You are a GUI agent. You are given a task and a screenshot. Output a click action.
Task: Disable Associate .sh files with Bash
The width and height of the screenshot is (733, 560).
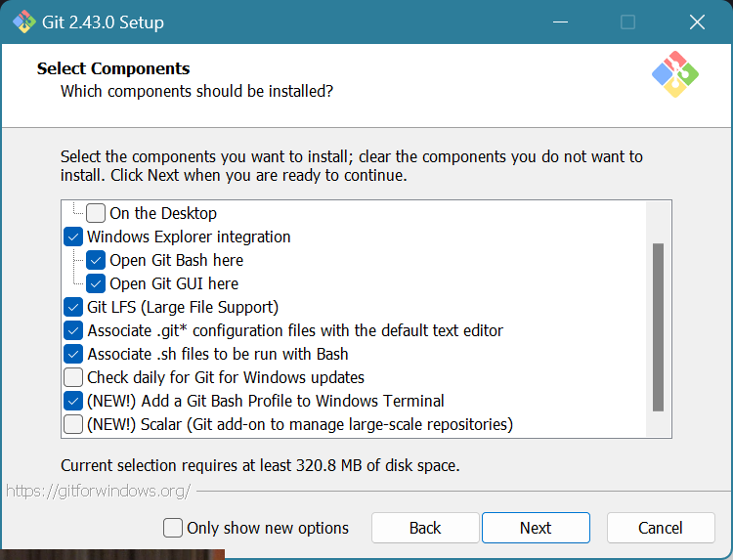pyautogui.click(x=73, y=354)
